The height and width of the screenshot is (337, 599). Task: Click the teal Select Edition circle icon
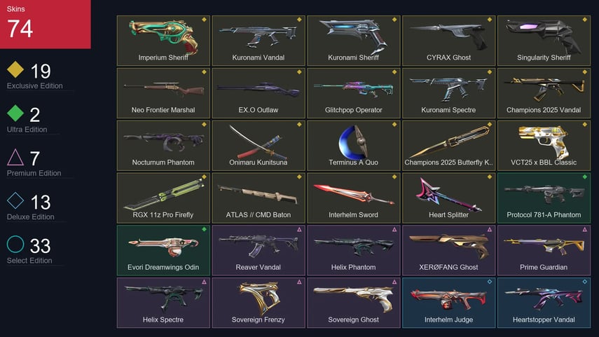coord(15,244)
